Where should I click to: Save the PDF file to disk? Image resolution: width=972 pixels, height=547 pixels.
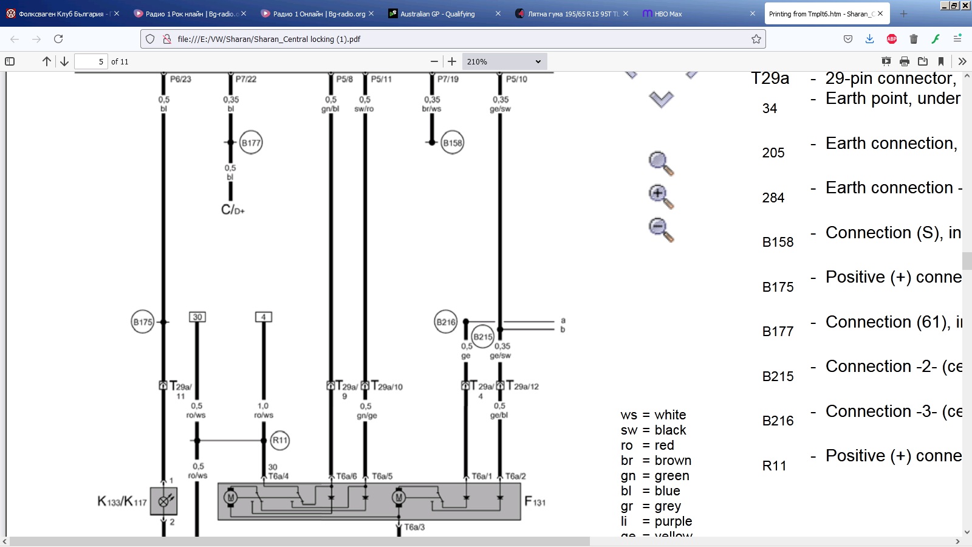pos(923,61)
